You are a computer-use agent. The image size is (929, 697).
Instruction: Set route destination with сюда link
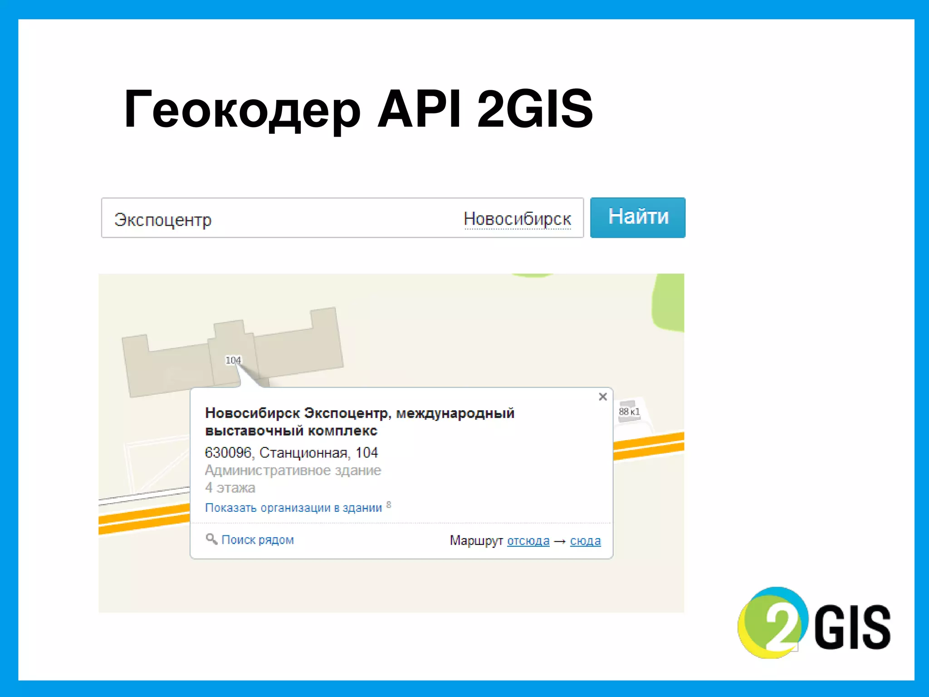pos(585,540)
